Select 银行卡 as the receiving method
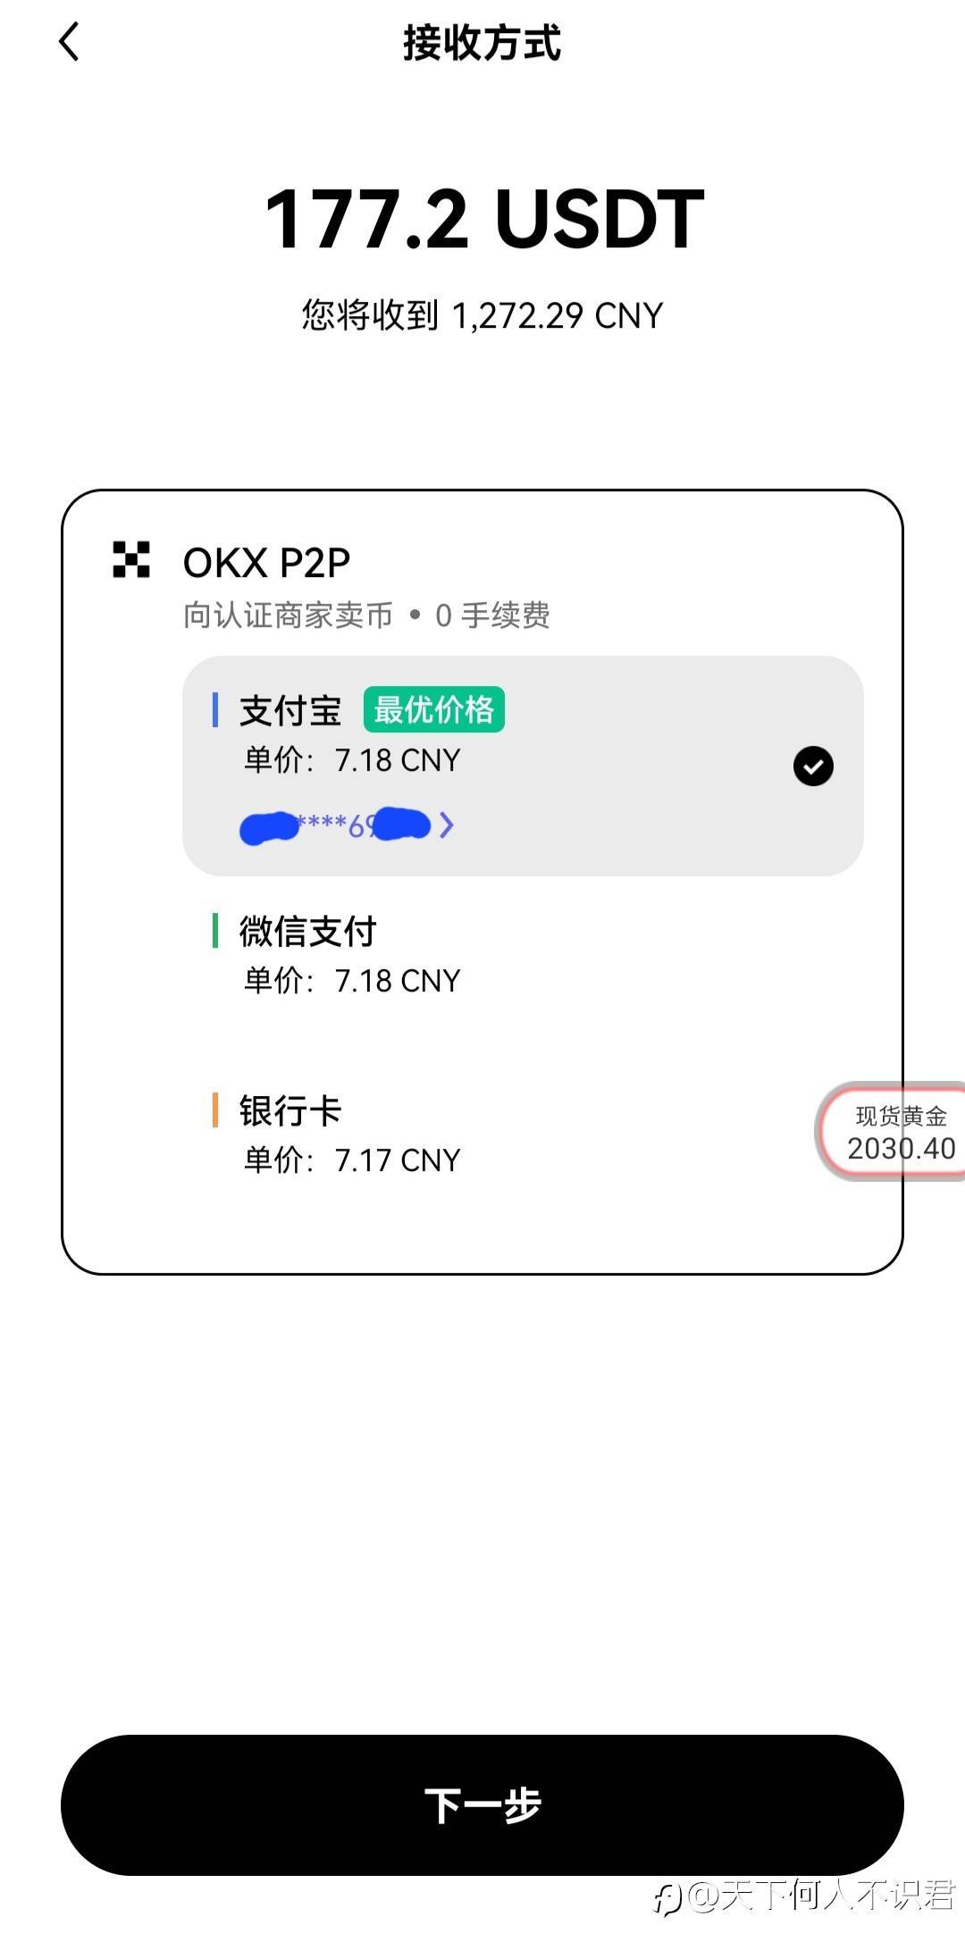965x1950 pixels. (x=290, y=1111)
